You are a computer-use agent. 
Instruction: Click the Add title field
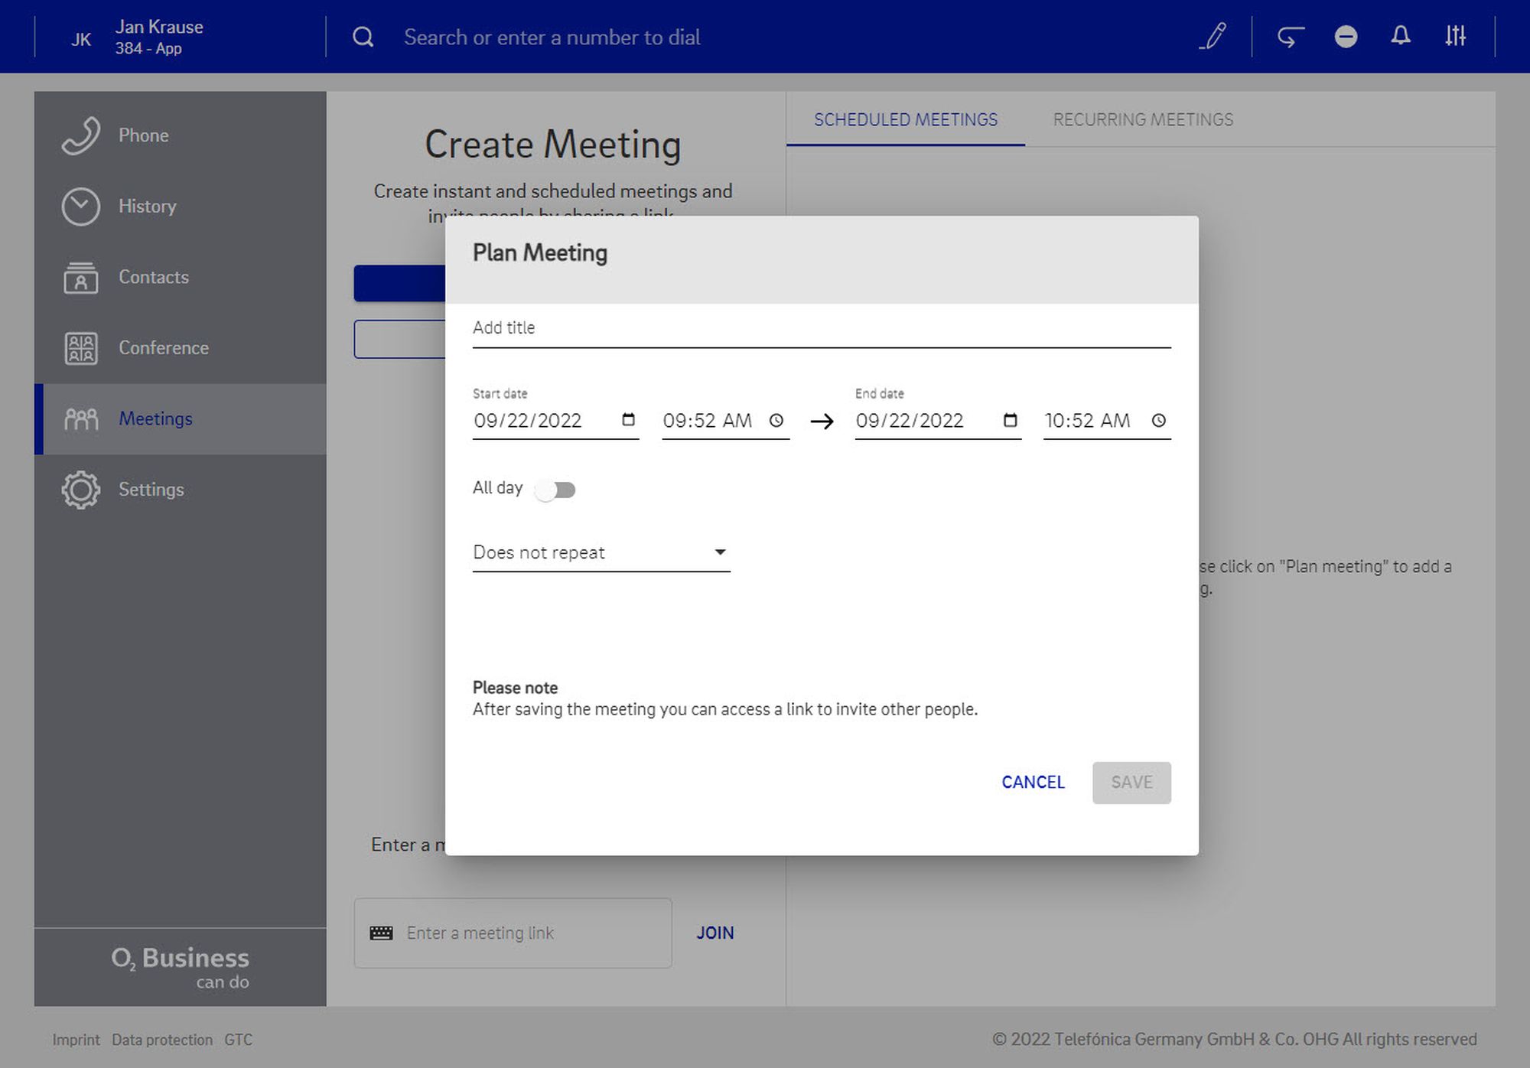821,328
